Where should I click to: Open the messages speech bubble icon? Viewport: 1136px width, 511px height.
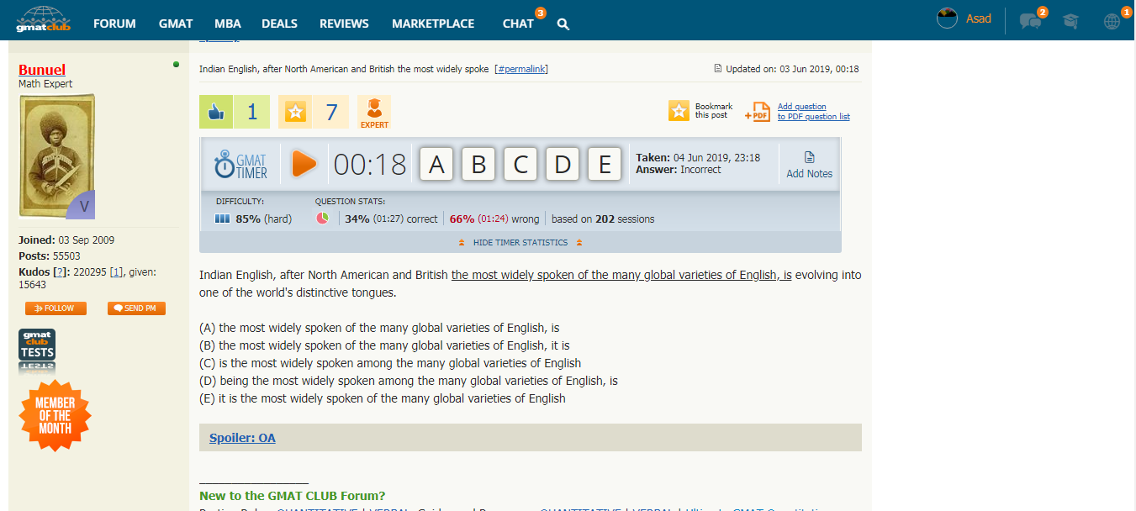click(x=1030, y=21)
